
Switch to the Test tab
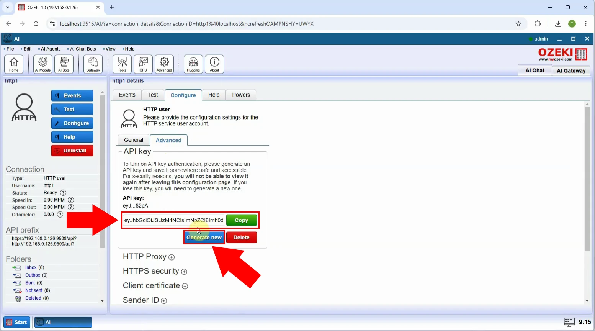[153, 95]
